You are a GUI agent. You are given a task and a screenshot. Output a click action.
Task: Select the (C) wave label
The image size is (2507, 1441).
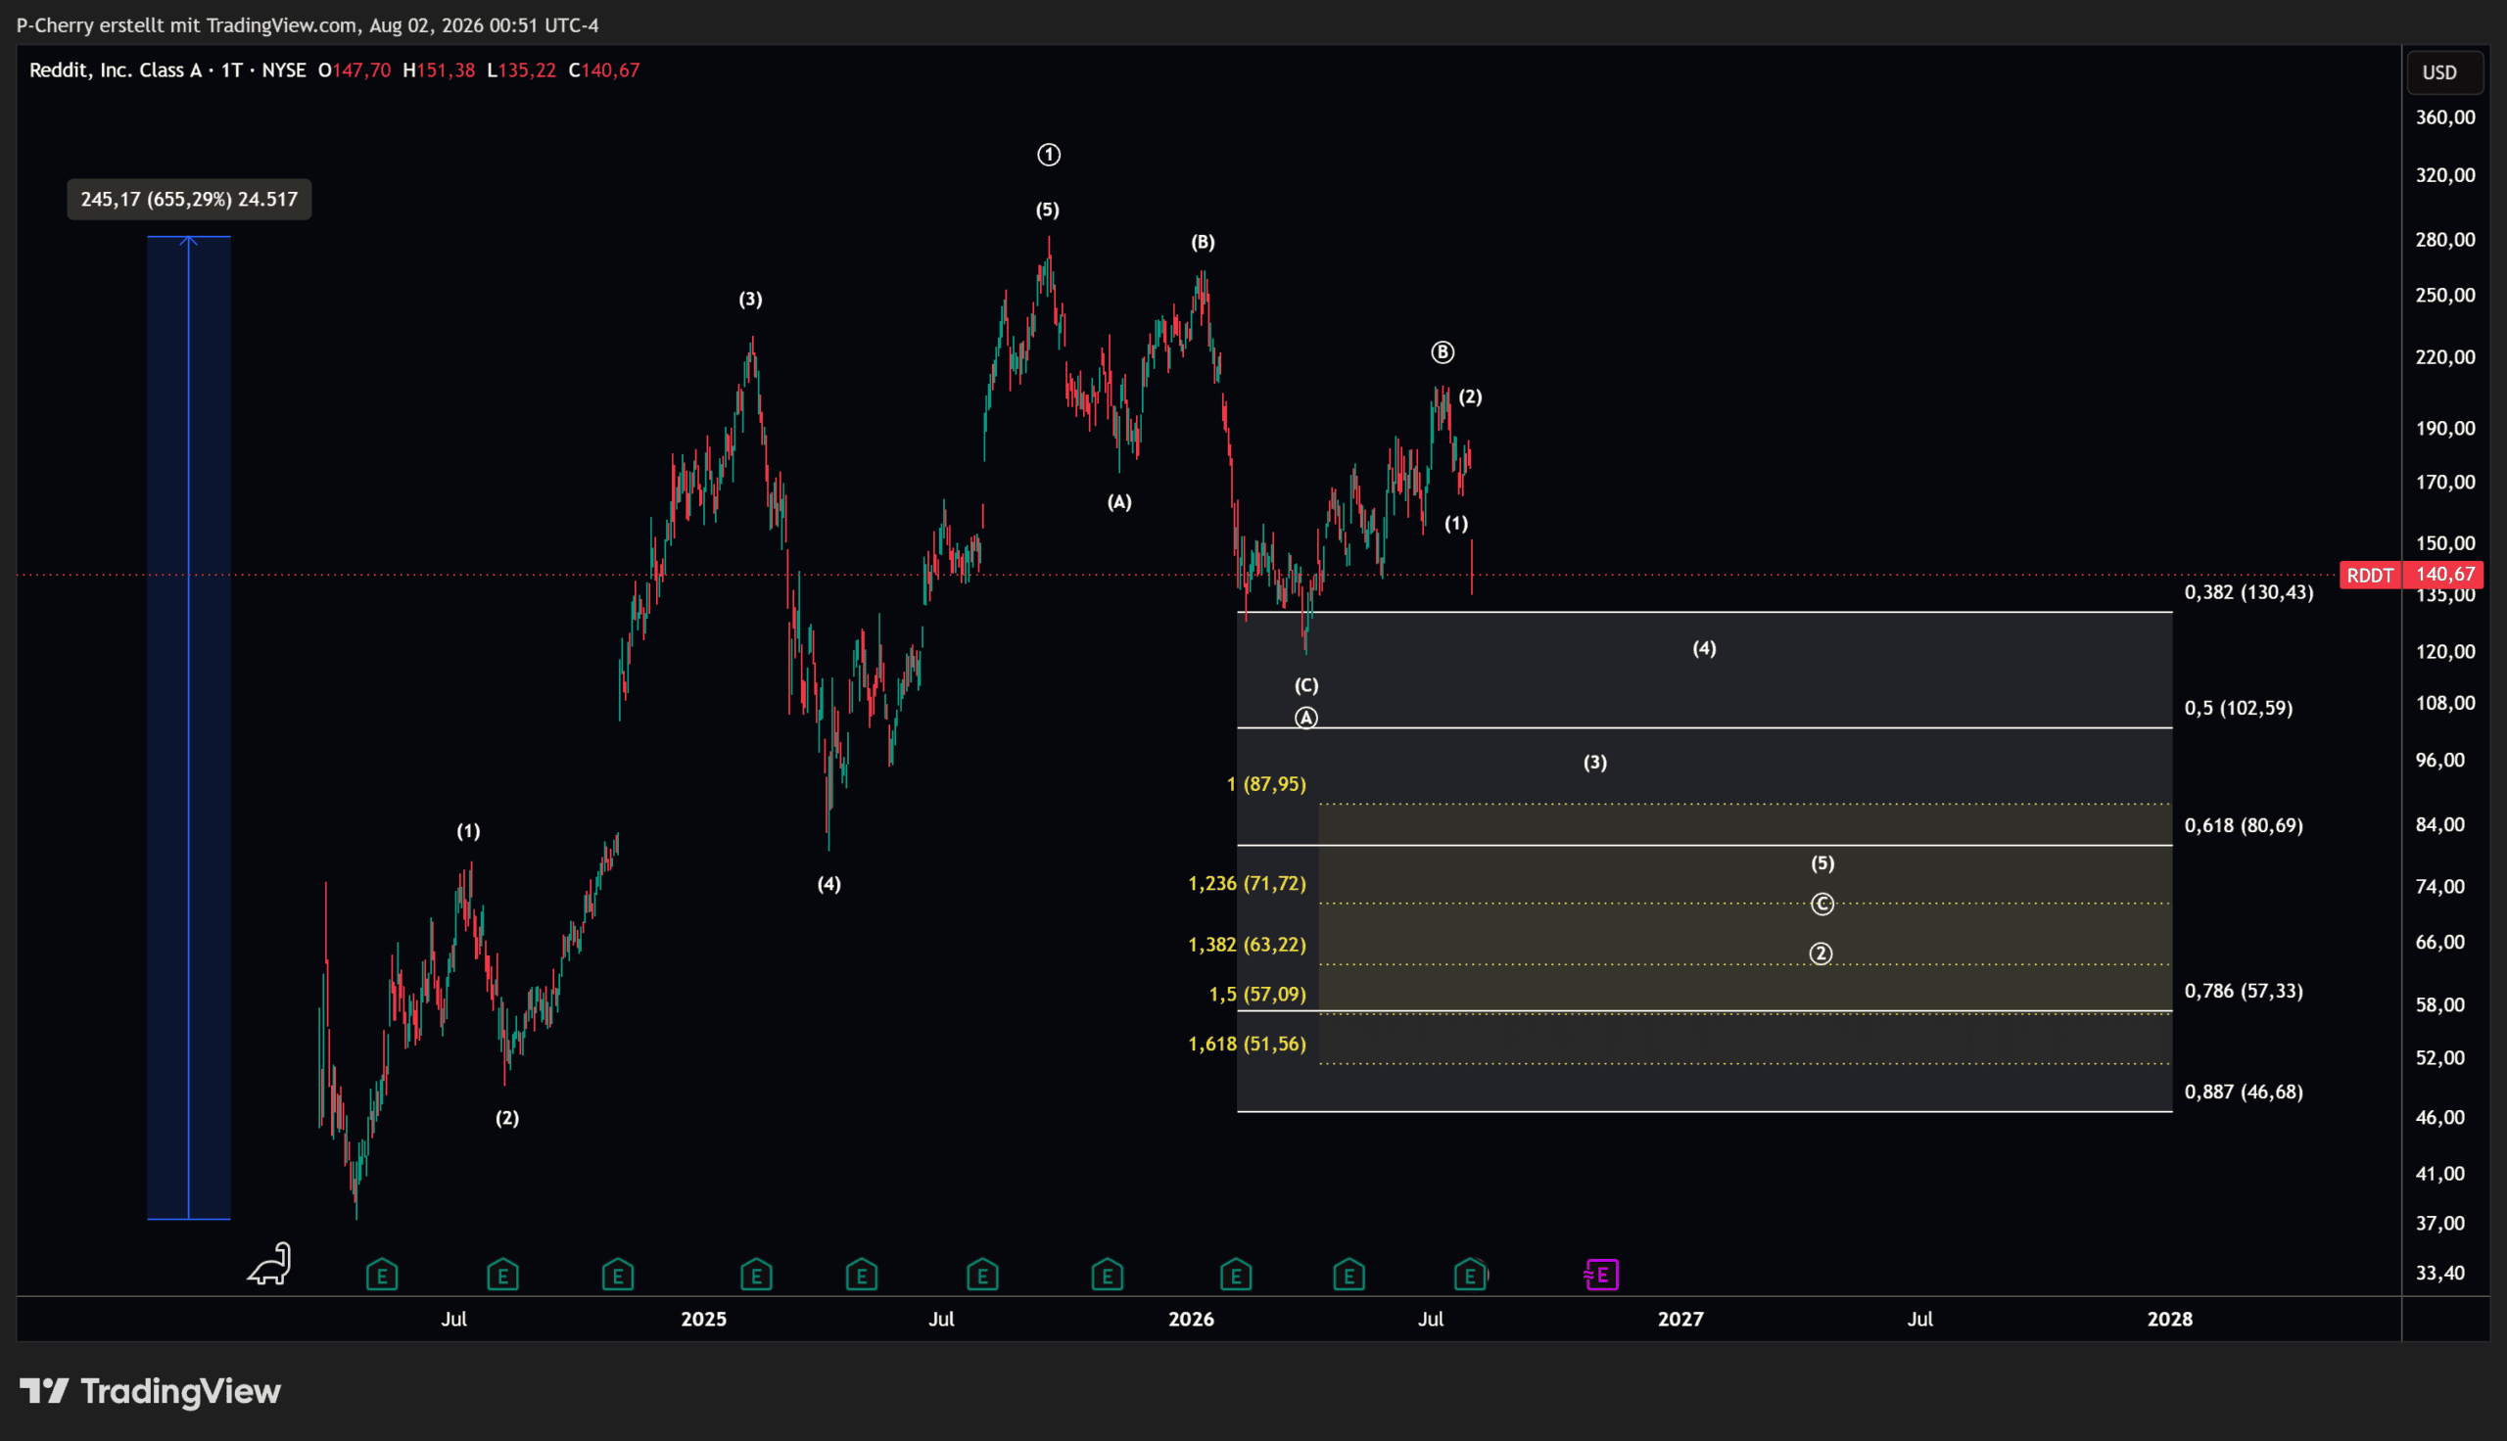tap(1306, 686)
